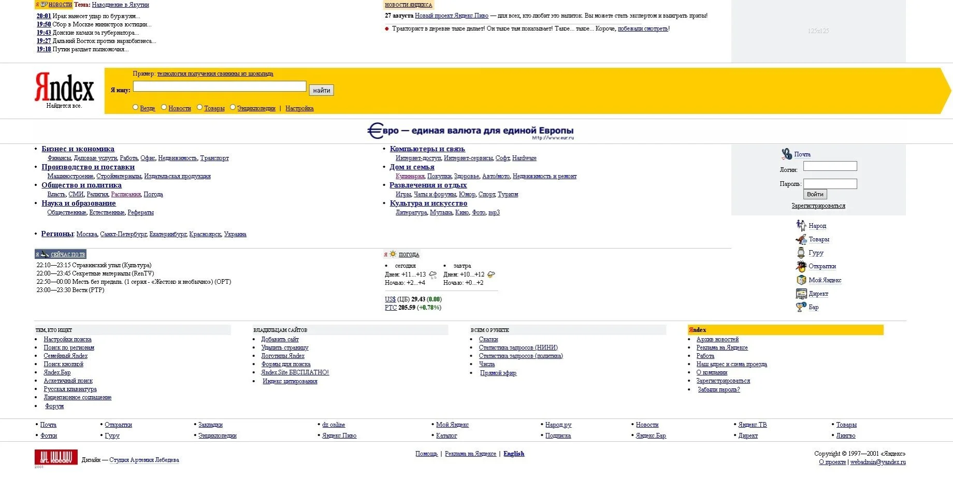Open the Наводнение в Якутии news topic
953x478 pixels.
[x=120, y=5]
